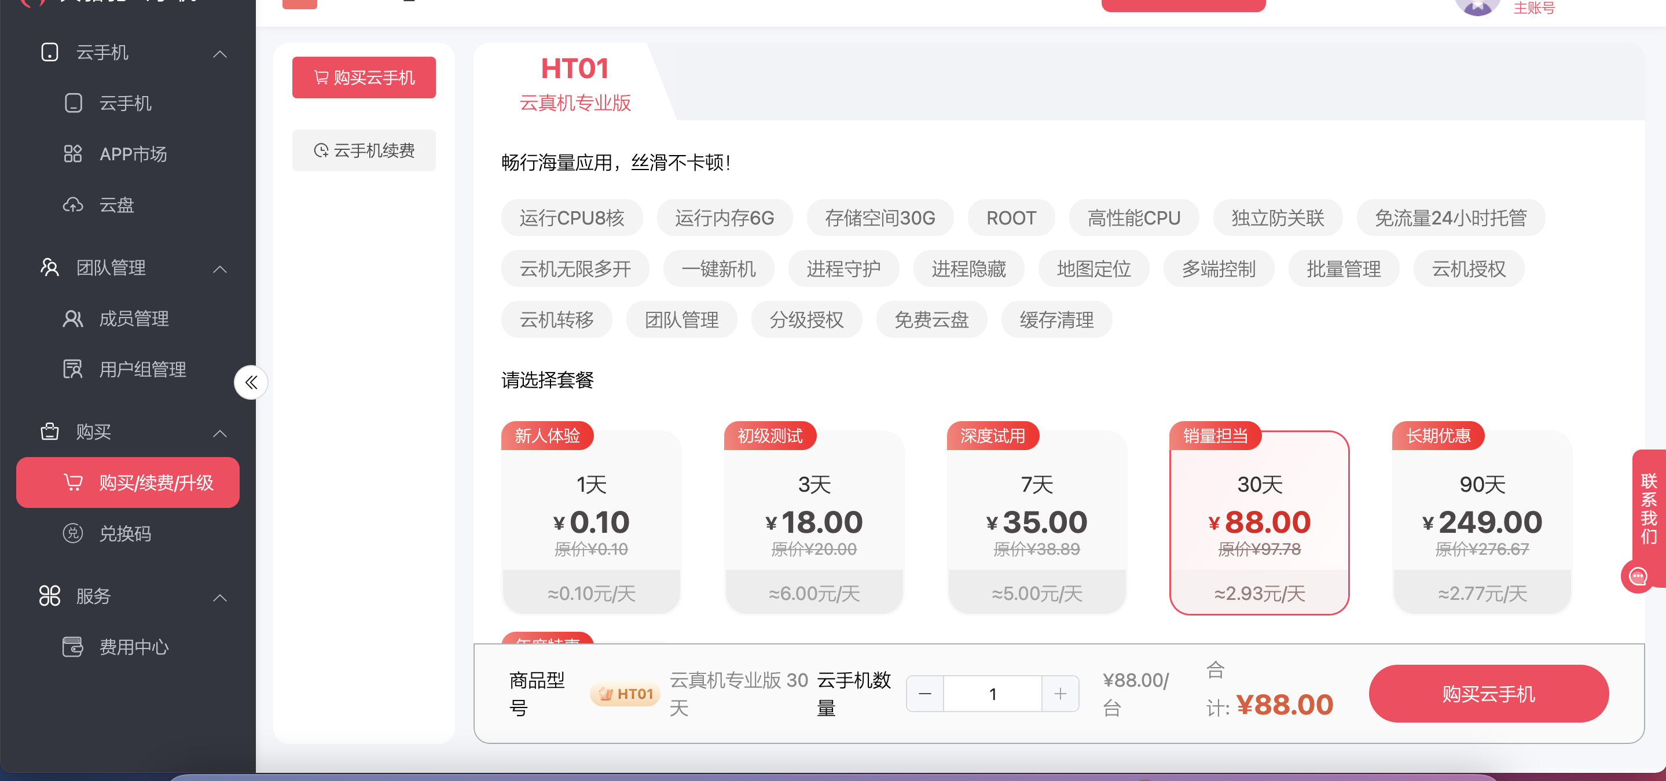Click the double-chevron sidebar collapse icon
The height and width of the screenshot is (781, 1666).
click(251, 383)
